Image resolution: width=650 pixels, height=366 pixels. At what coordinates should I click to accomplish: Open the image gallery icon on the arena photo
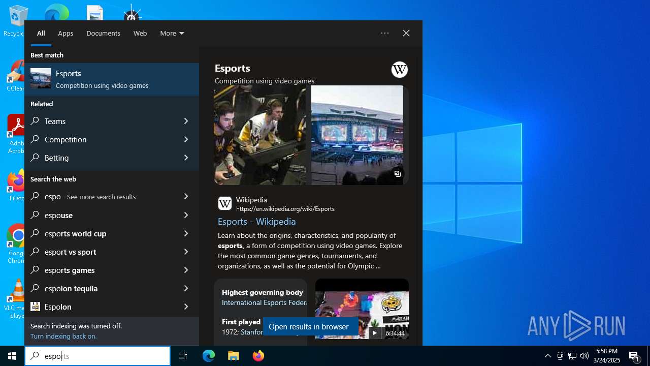pos(398,174)
